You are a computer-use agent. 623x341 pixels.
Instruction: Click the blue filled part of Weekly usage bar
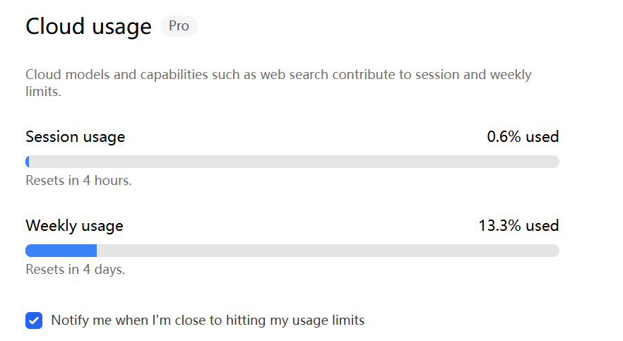click(61, 251)
